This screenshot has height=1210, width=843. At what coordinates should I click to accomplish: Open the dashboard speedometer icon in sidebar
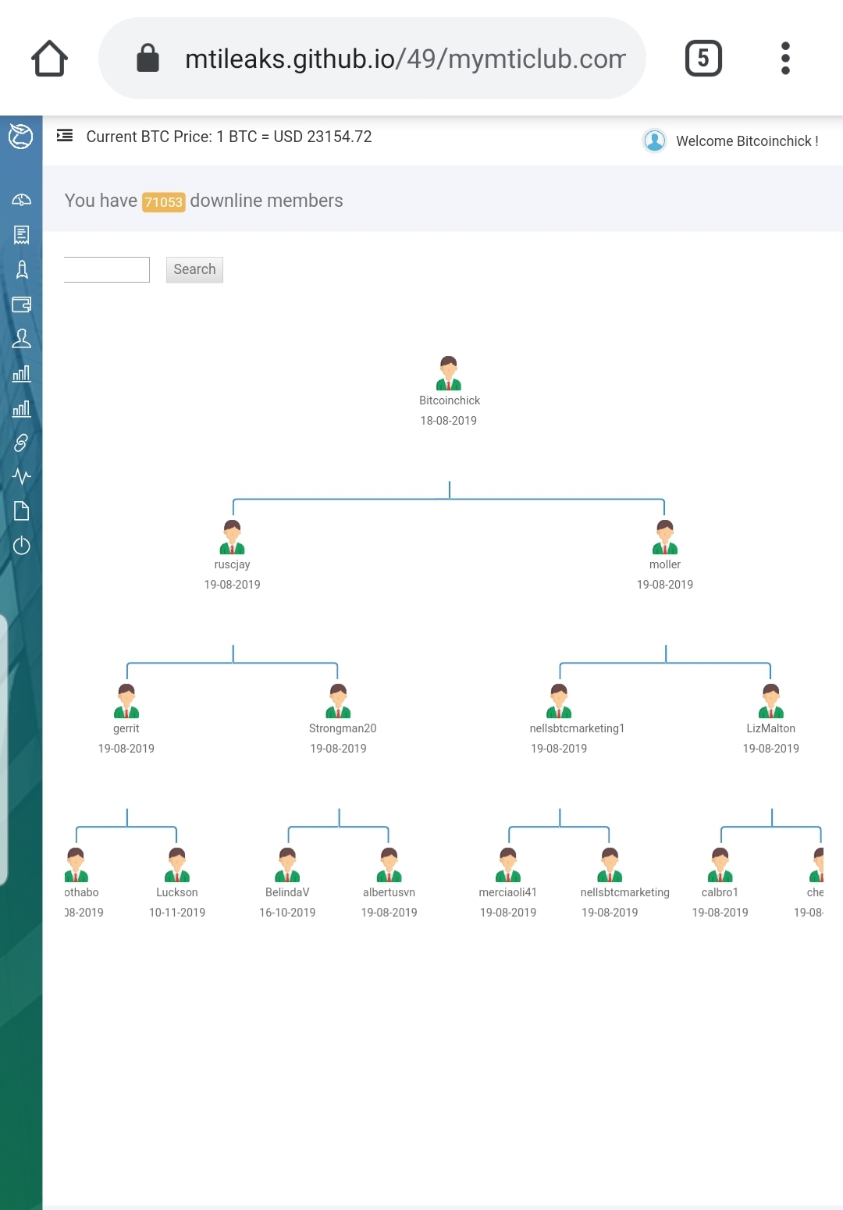pos(21,200)
